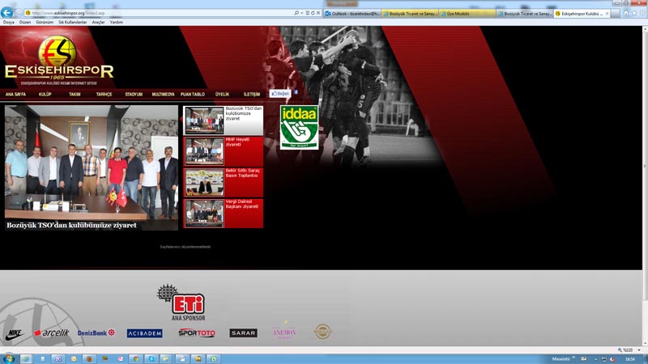Switch to the Outlook browser tab
Viewport: 648px width, 364px height.
pyautogui.click(x=352, y=14)
